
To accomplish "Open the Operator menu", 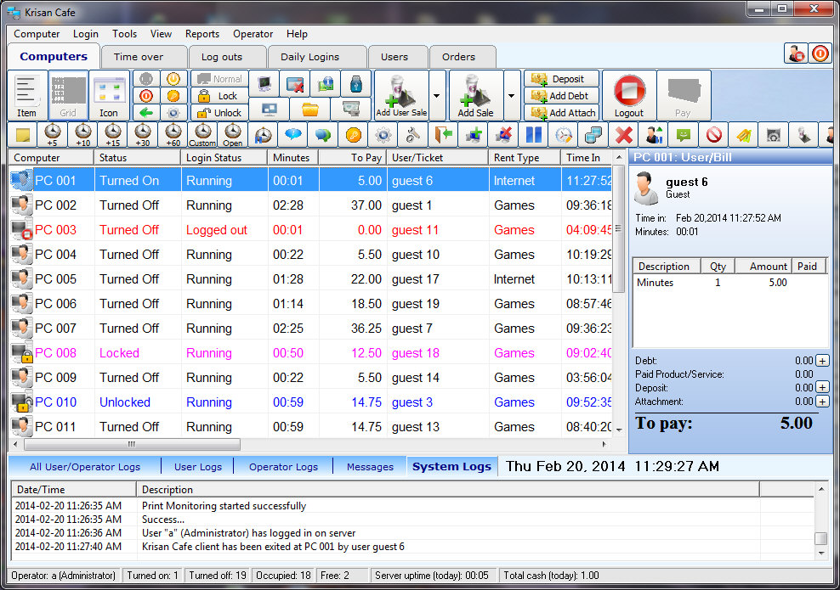I will tap(253, 34).
